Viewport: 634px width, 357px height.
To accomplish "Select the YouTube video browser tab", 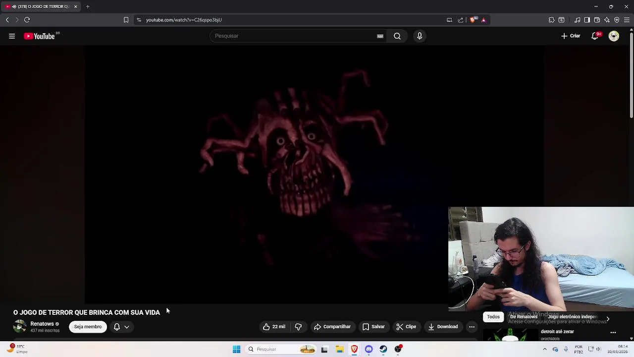I will click(x=41, y=6).
